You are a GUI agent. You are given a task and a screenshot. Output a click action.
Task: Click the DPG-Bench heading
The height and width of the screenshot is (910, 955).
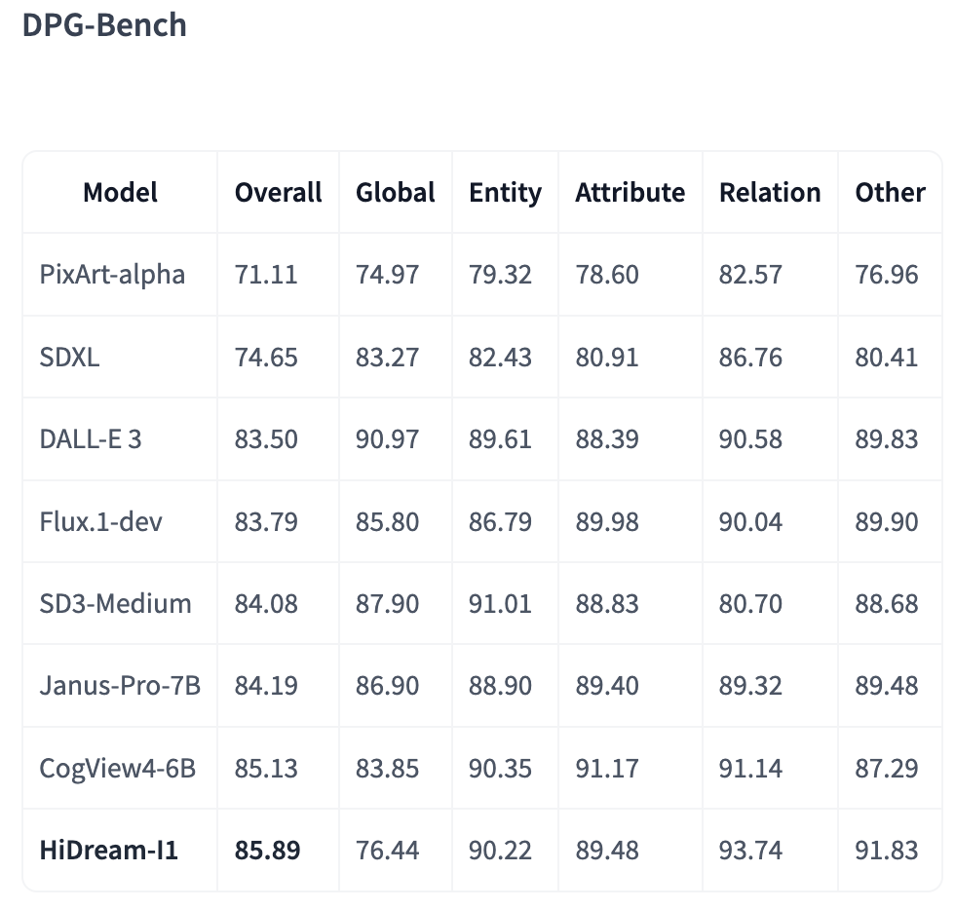point(104,25)
